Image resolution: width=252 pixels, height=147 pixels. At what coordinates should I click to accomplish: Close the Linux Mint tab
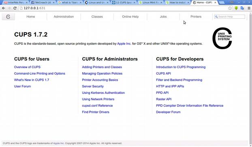coord(161,2)
